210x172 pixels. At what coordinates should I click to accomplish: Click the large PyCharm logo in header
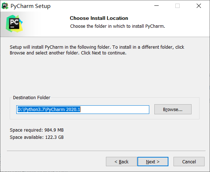(x=14, y=24)
